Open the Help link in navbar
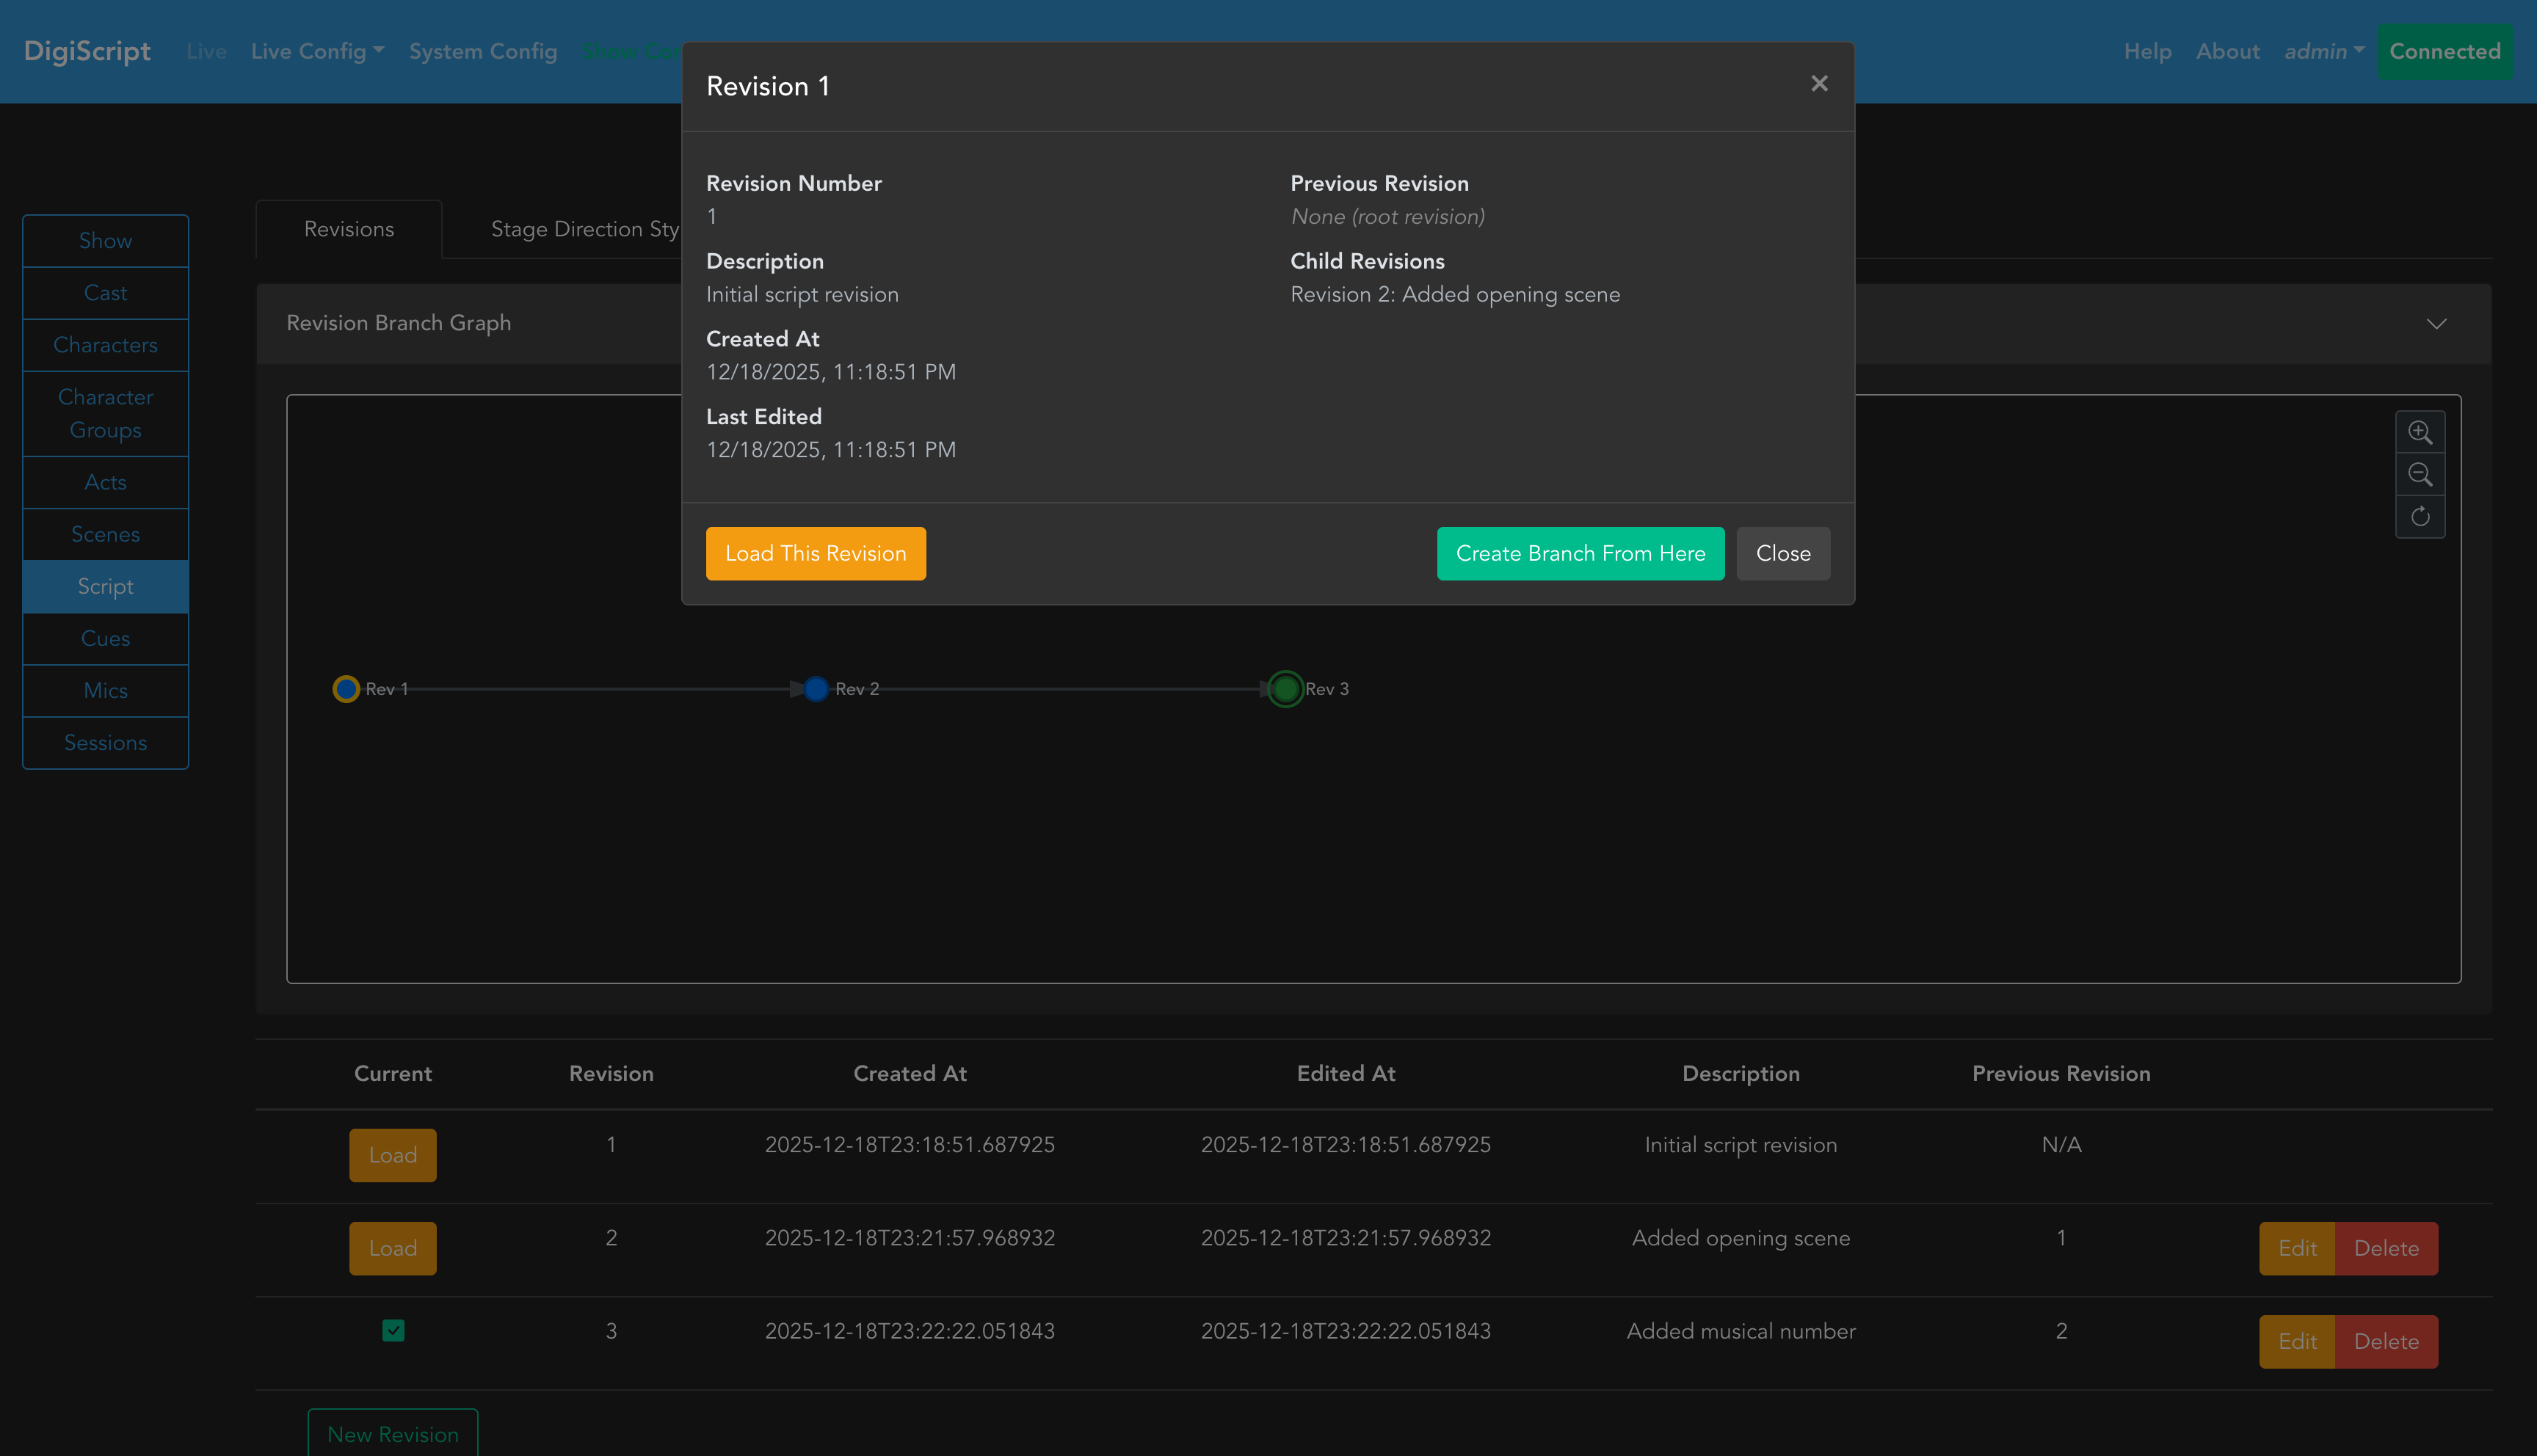This screenshot has height=1456, width=2537. [2147, 51]
